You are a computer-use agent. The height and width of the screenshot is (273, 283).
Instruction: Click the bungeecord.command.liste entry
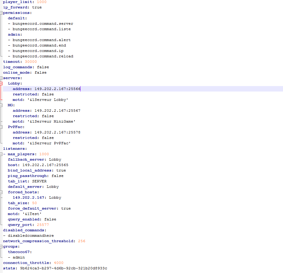click(41, 29)
